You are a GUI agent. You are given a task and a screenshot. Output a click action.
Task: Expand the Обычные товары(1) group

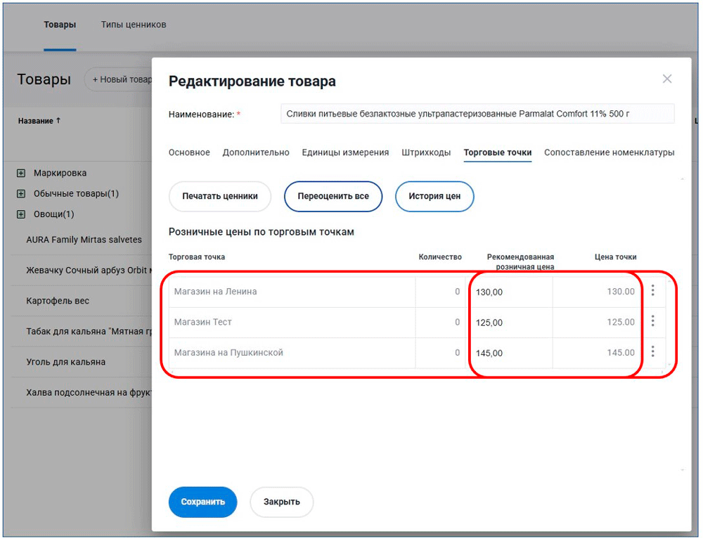(21, 193)
